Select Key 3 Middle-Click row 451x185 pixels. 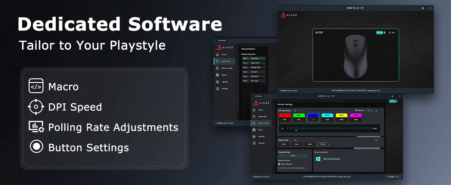coord(254,67)
